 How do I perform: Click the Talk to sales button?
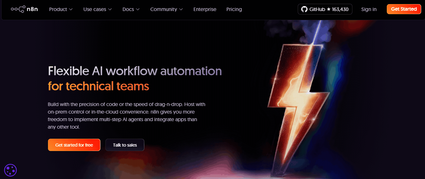[x=125, y=145]
